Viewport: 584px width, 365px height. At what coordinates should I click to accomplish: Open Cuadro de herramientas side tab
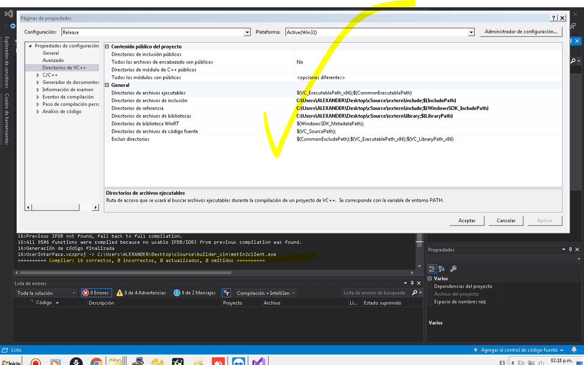pos(7,119)
